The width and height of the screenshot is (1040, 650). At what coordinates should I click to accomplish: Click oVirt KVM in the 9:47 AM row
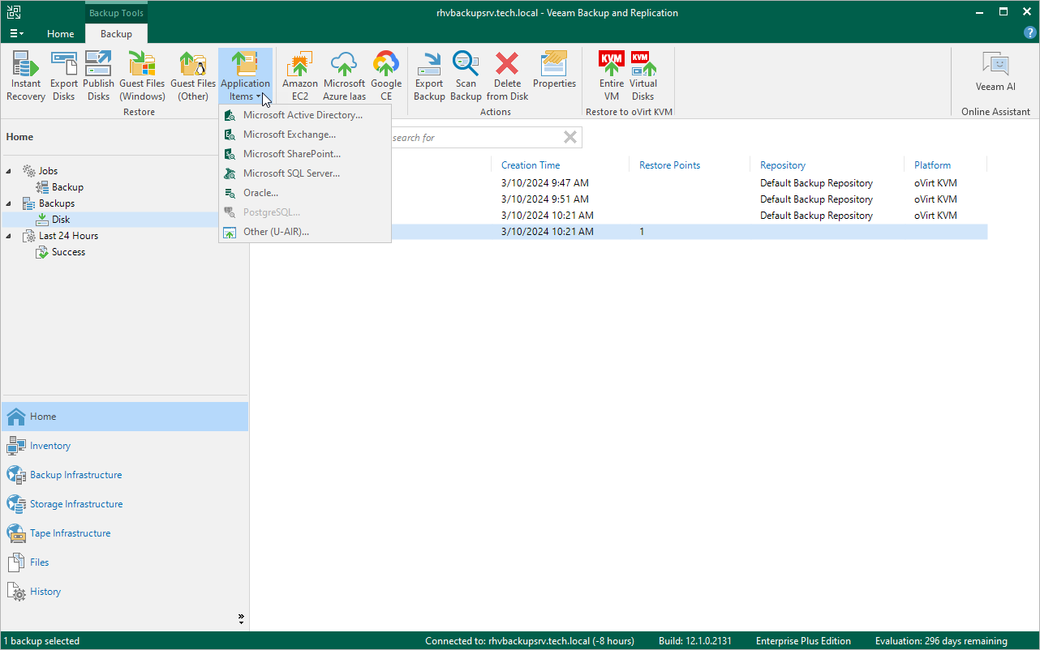click(x=935, y=183)
